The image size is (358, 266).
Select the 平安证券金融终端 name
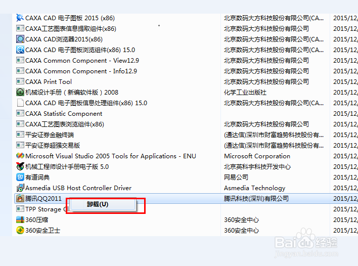pyautogui.click(x=50, y=135)
